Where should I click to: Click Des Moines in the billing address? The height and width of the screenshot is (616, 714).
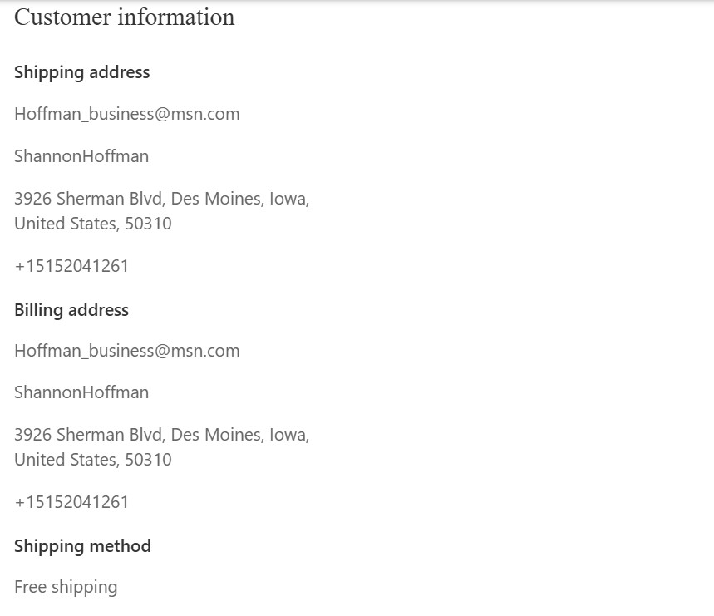coord(217,436)
